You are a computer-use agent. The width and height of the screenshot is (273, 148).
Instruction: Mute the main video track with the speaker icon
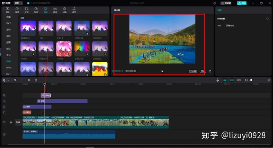tap(11, 122)
